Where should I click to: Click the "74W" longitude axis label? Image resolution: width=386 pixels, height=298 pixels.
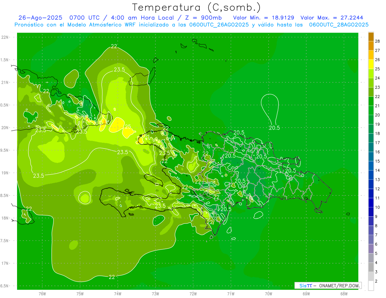pyautogui.click(x=118, y=294)
